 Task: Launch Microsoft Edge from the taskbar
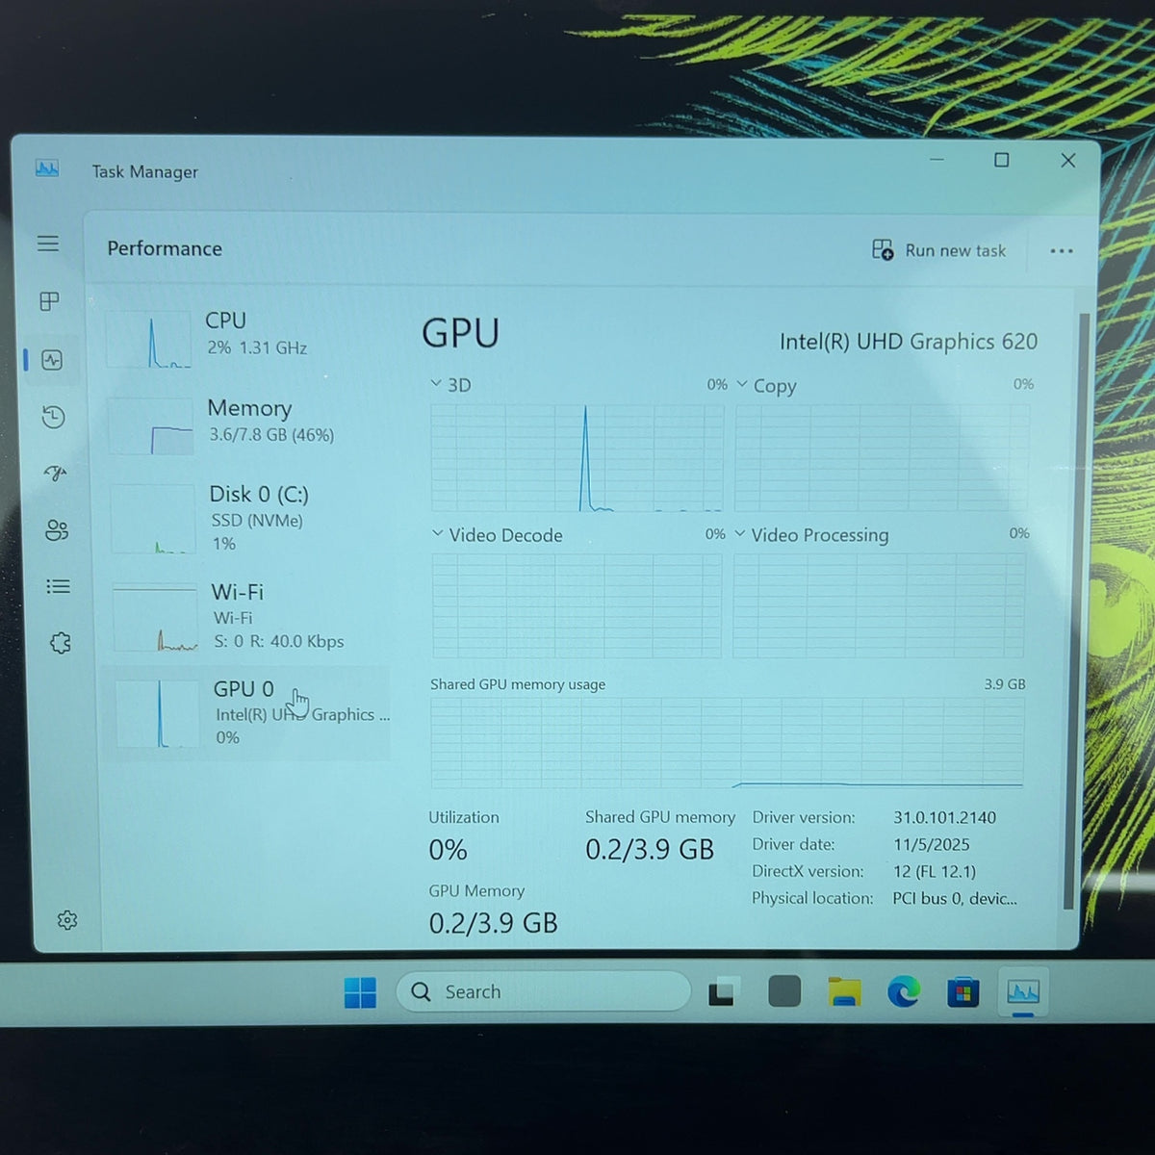903,991
